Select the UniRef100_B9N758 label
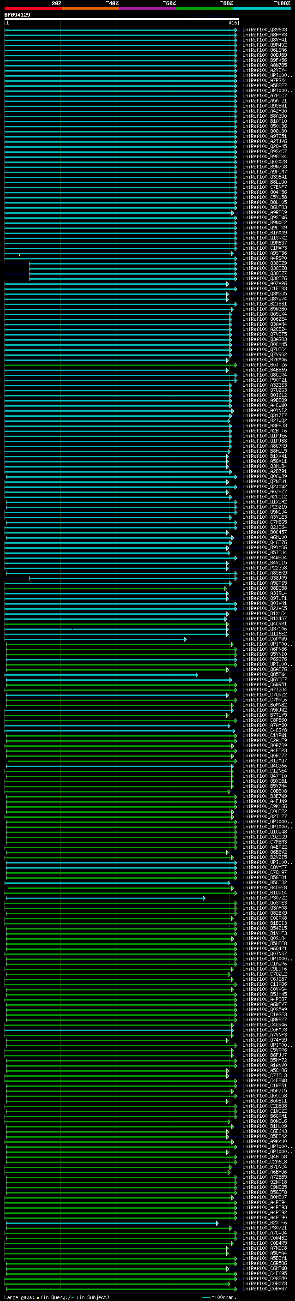The width and height of the screenshot is (295, 1301). click(265, 167)
